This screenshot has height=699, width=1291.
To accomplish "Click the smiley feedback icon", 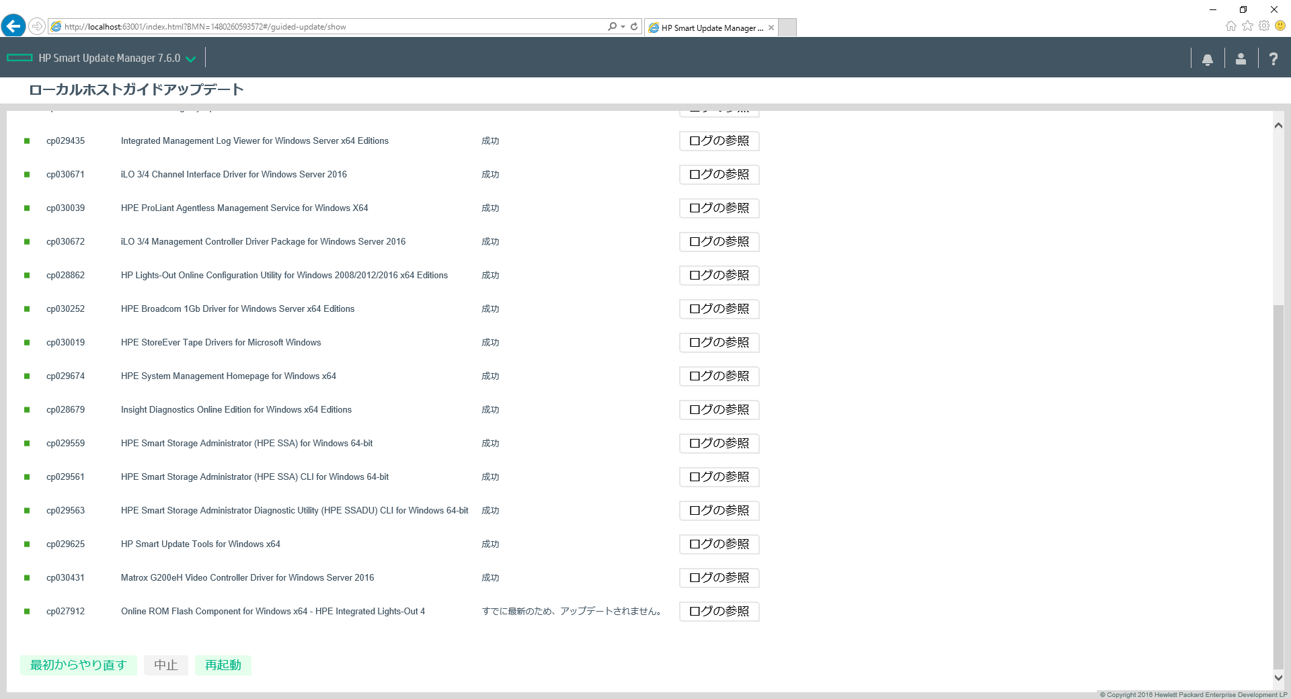I will click(x=1280, y=26).
